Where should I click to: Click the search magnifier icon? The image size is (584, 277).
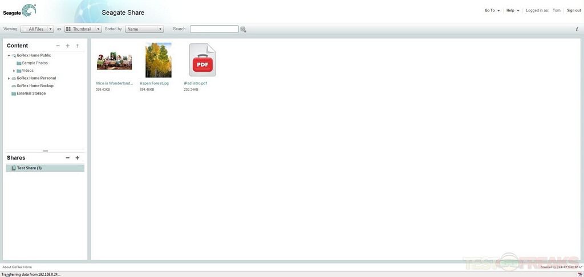point(244,29)
